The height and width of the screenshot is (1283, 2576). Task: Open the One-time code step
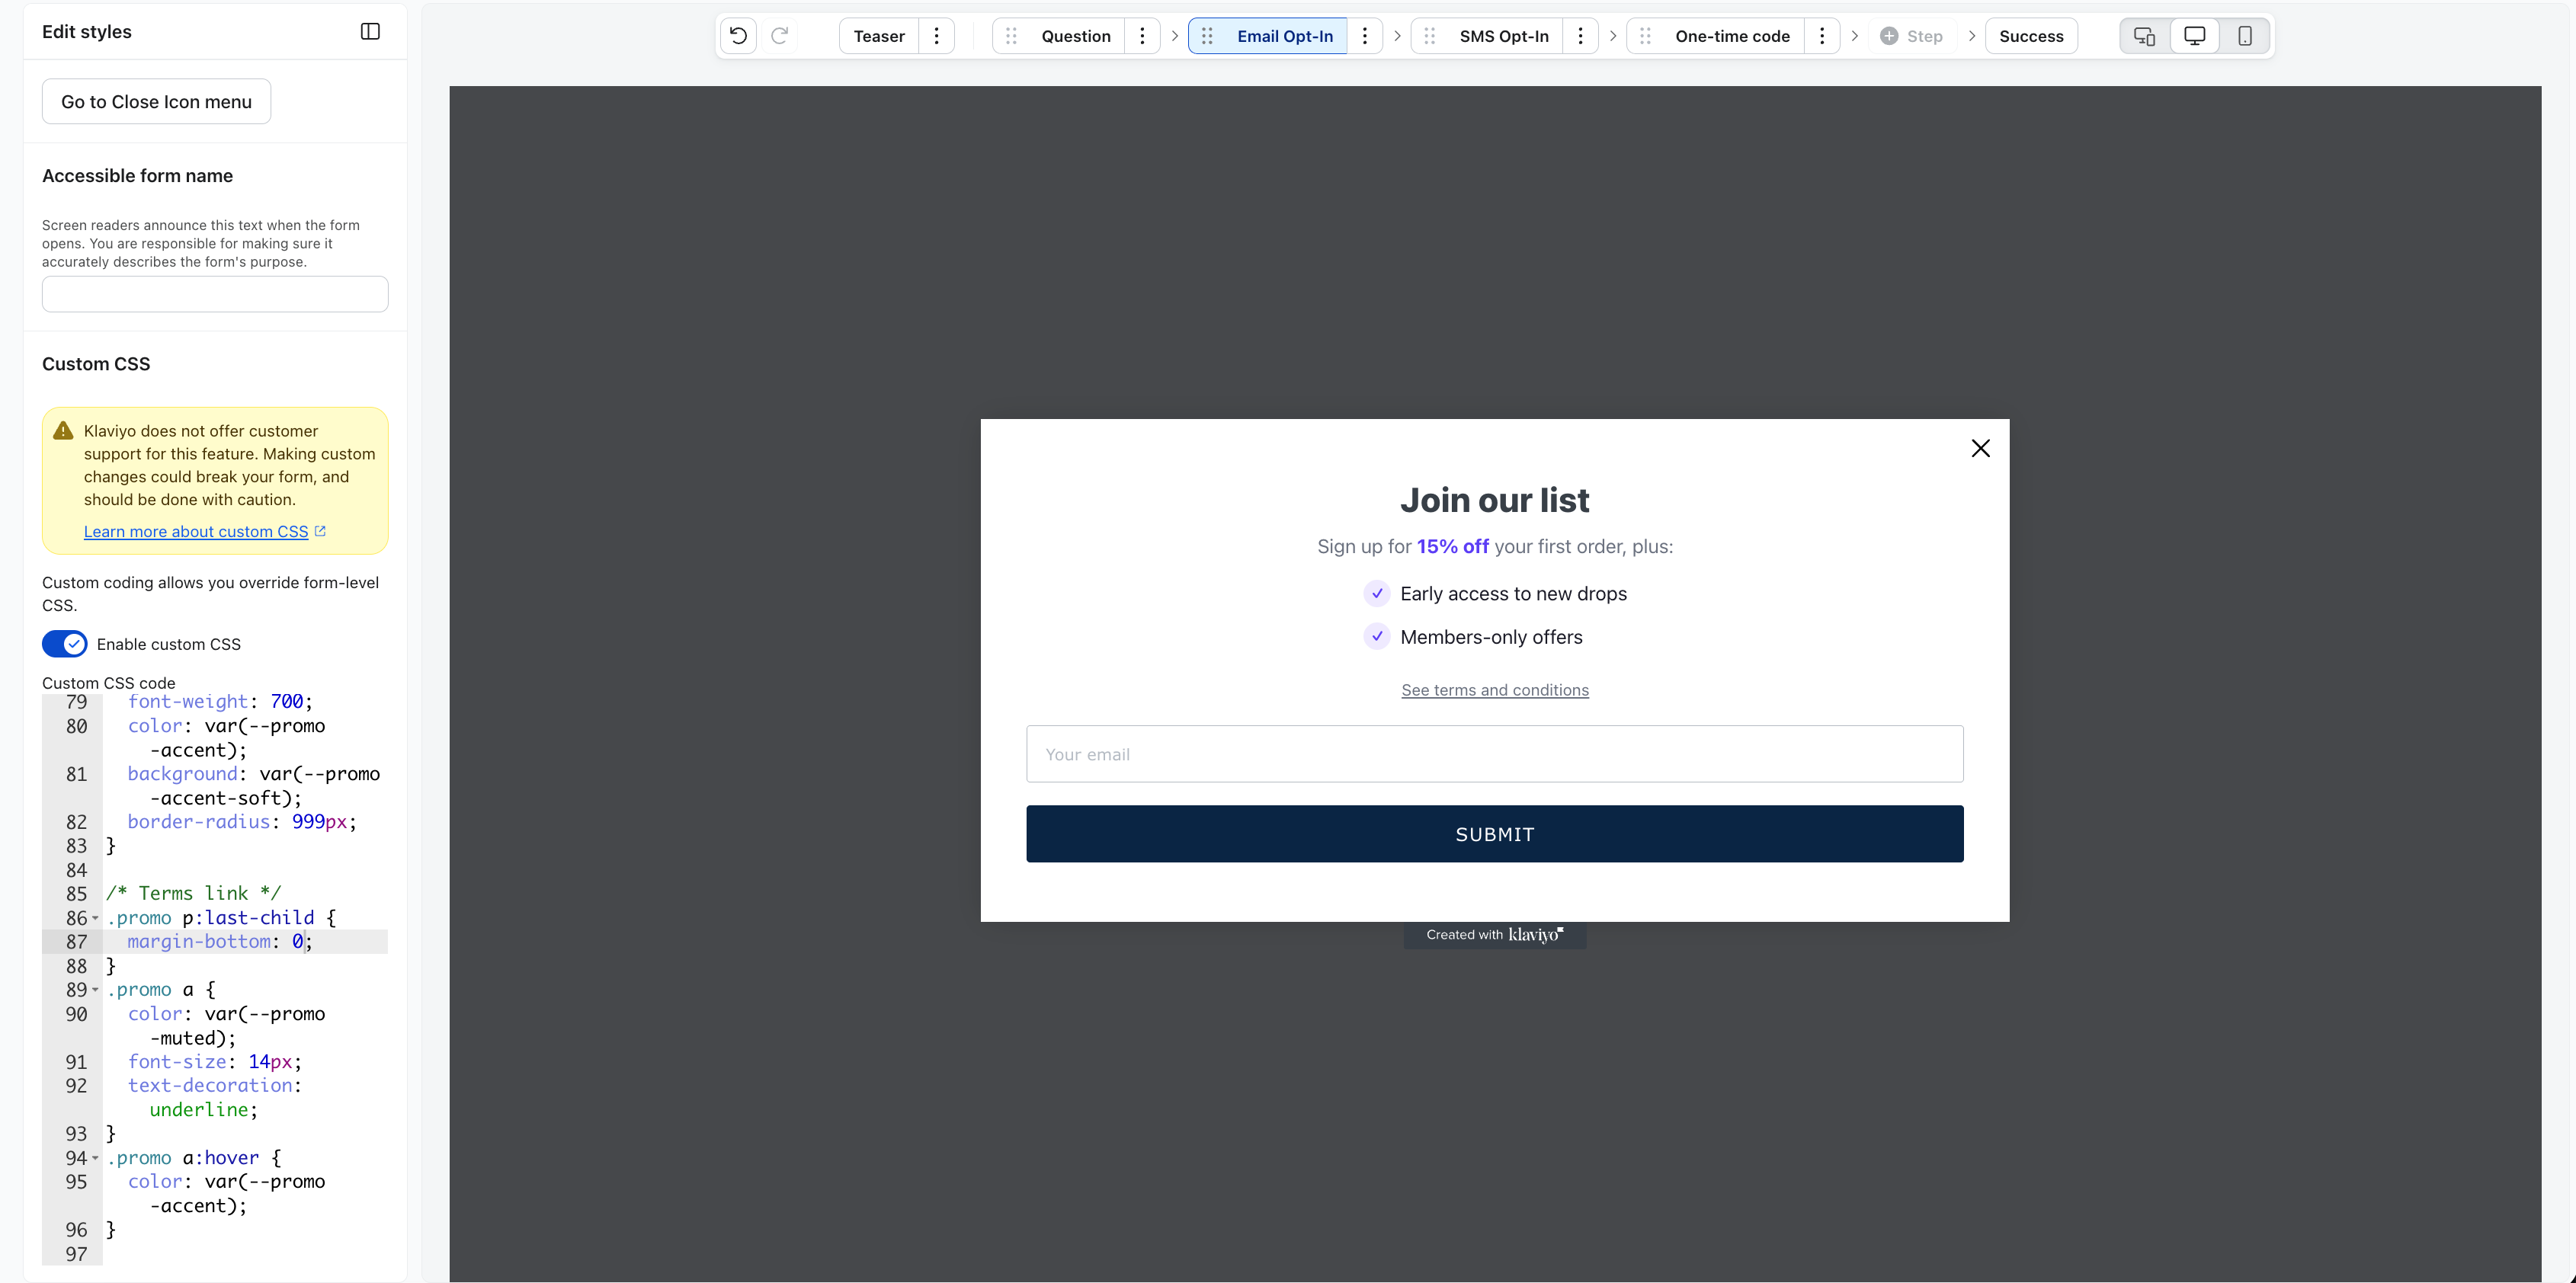(x=1732, y=36)
